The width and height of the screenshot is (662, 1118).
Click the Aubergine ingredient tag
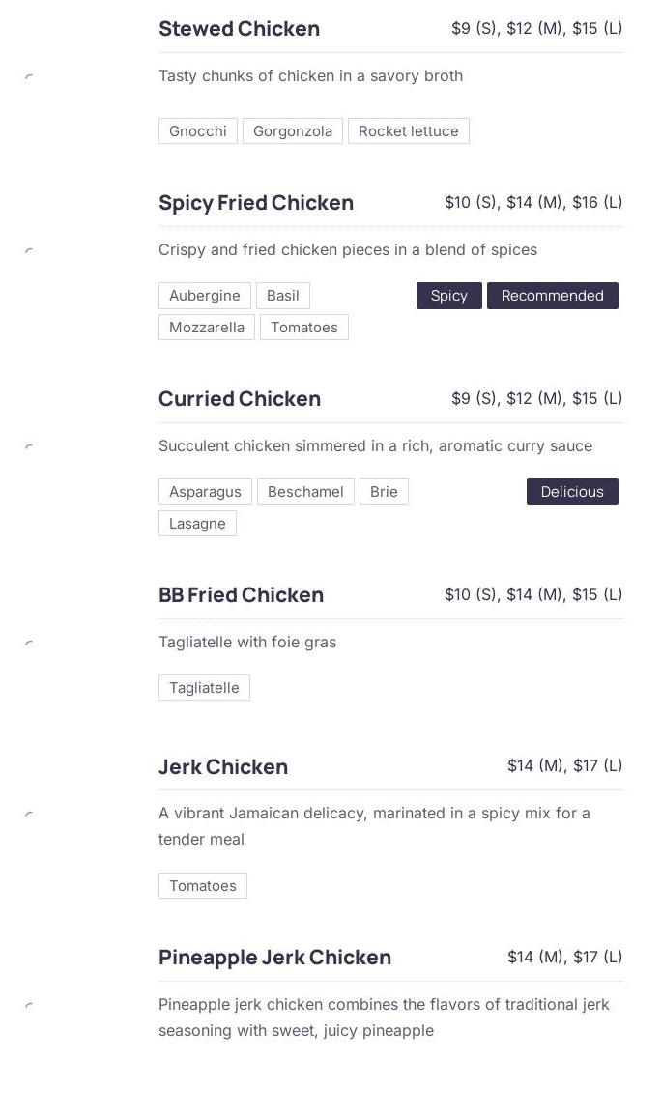click(x=205, y=295)
